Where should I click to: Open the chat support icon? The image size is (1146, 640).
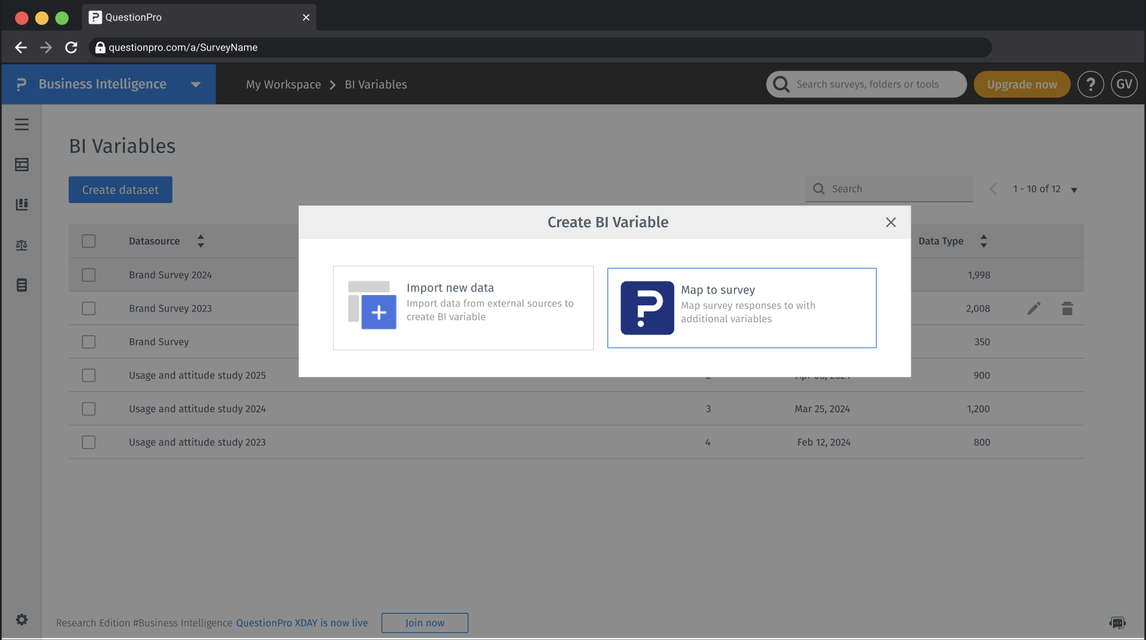tap(1117, 622)
